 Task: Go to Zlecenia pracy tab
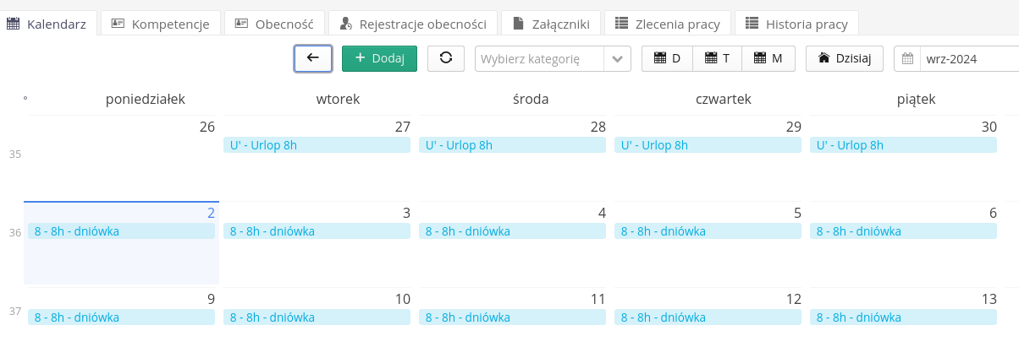663,24
